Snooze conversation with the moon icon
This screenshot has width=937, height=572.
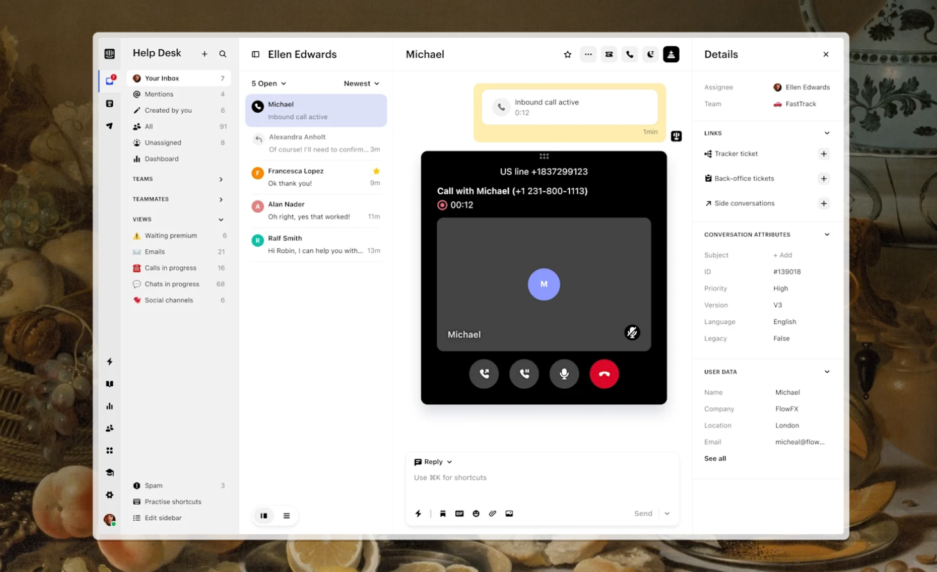click(x=650, y=54)
